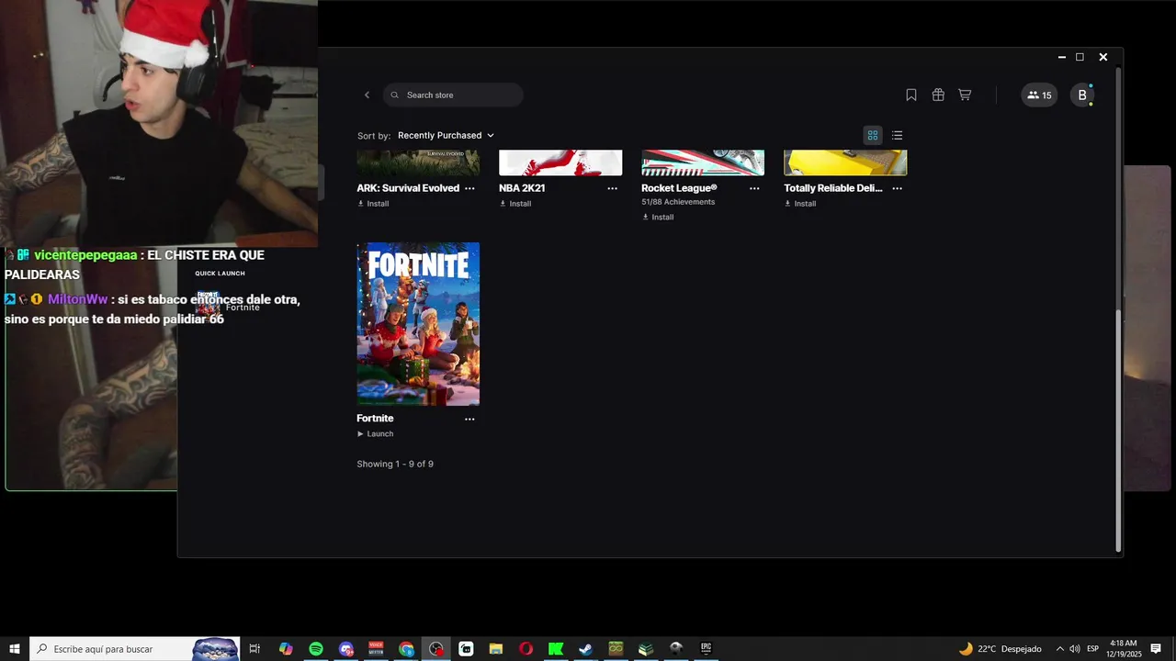
Task: Go back using the back arrow
Action: coord(367,95)
